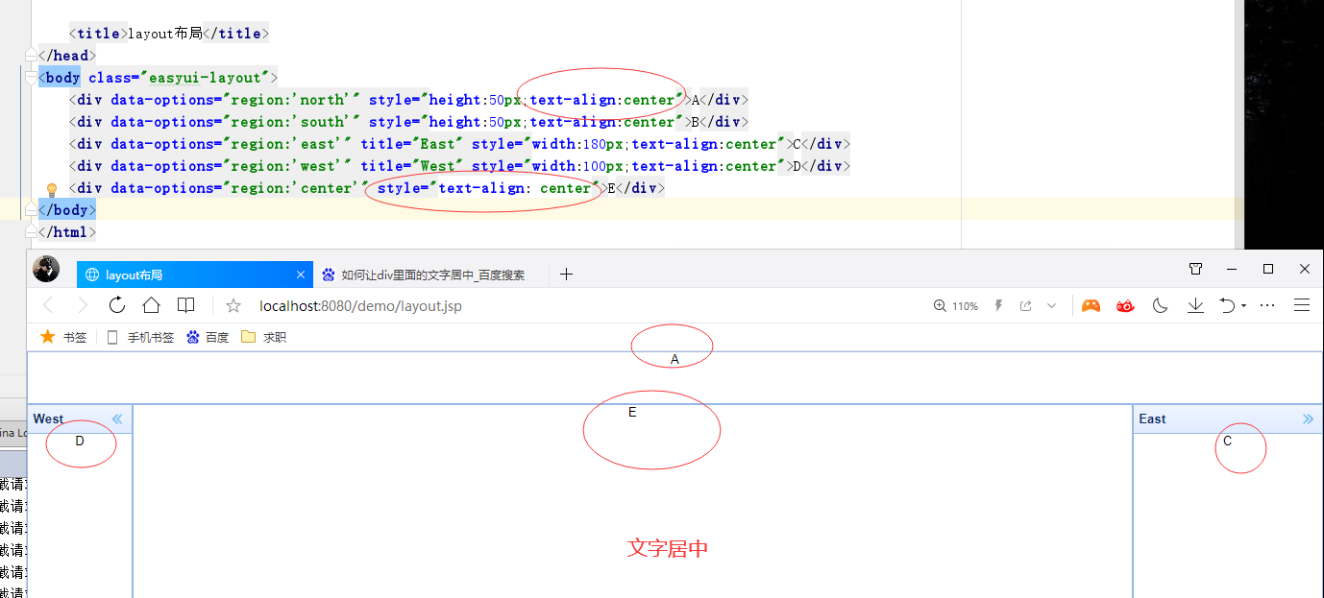
Task: Open the dropdown arrow beside the share icon
Action: pyautogui.click(x=1052, y=304)
